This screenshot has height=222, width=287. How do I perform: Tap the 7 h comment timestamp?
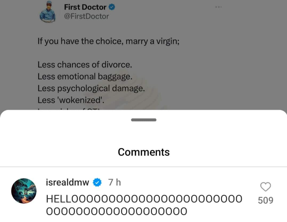(x=114, y=183)
